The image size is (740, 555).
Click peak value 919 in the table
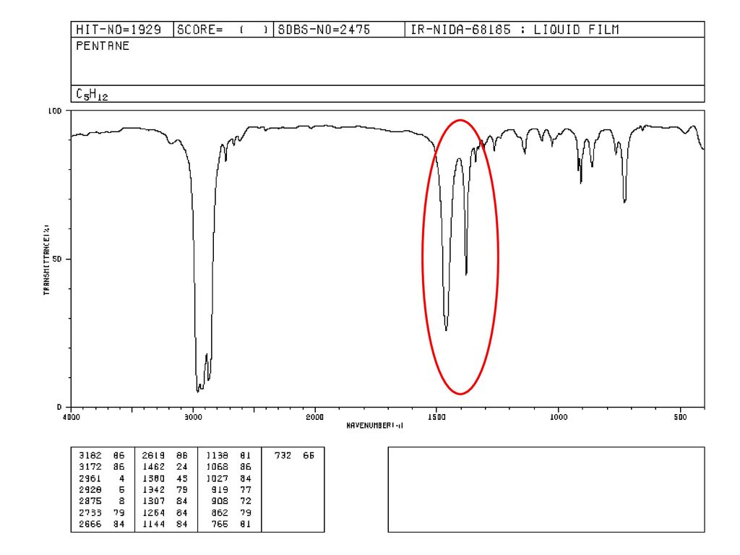pyautogui.click(x=220, y=490)
